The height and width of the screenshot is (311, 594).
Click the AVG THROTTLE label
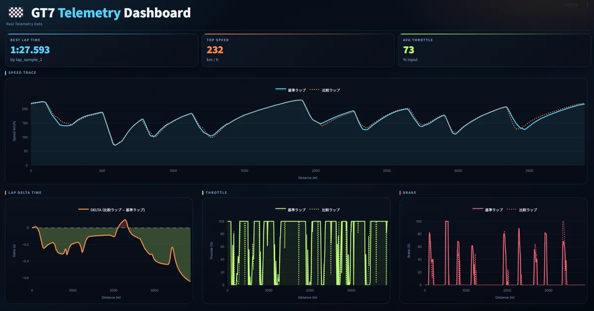click(418, 40)
